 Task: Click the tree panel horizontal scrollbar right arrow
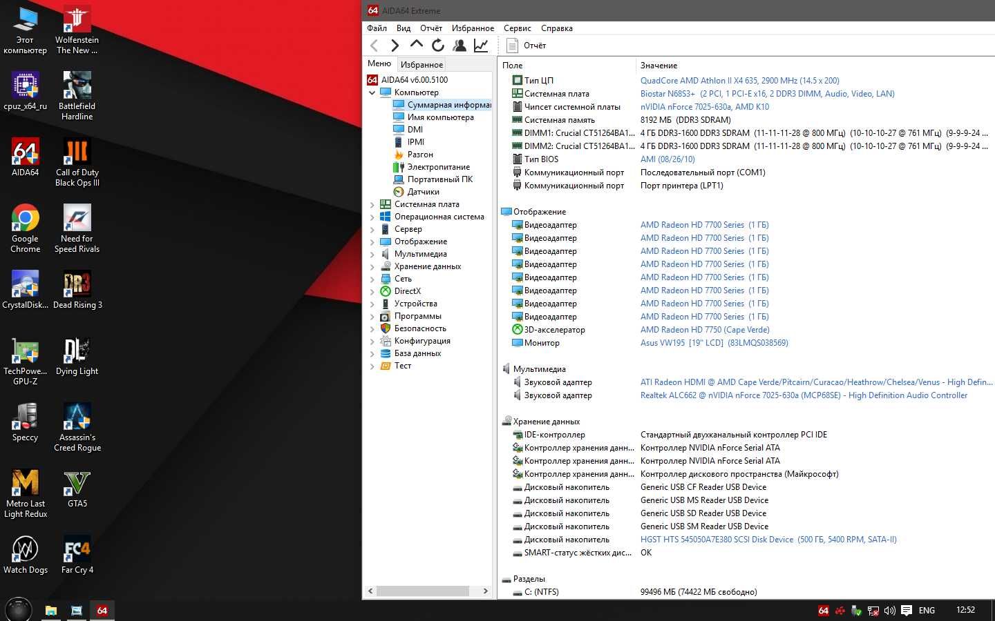pyautogui.click(x=485, y=591)
